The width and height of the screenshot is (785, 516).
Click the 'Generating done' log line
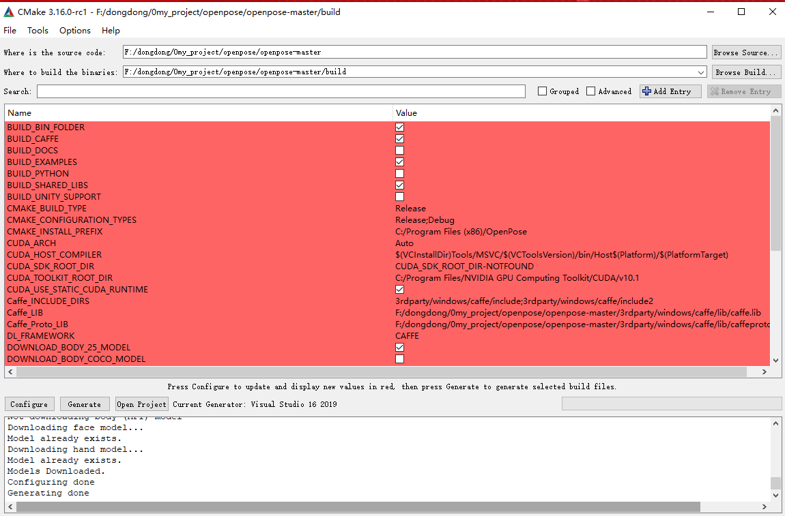tap(48, 493)
